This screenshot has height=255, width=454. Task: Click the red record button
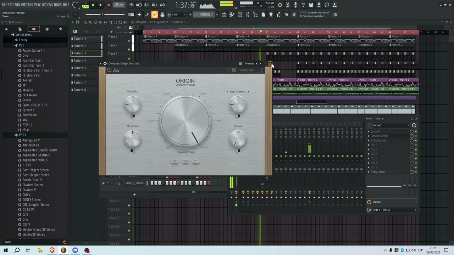(109, 5)
